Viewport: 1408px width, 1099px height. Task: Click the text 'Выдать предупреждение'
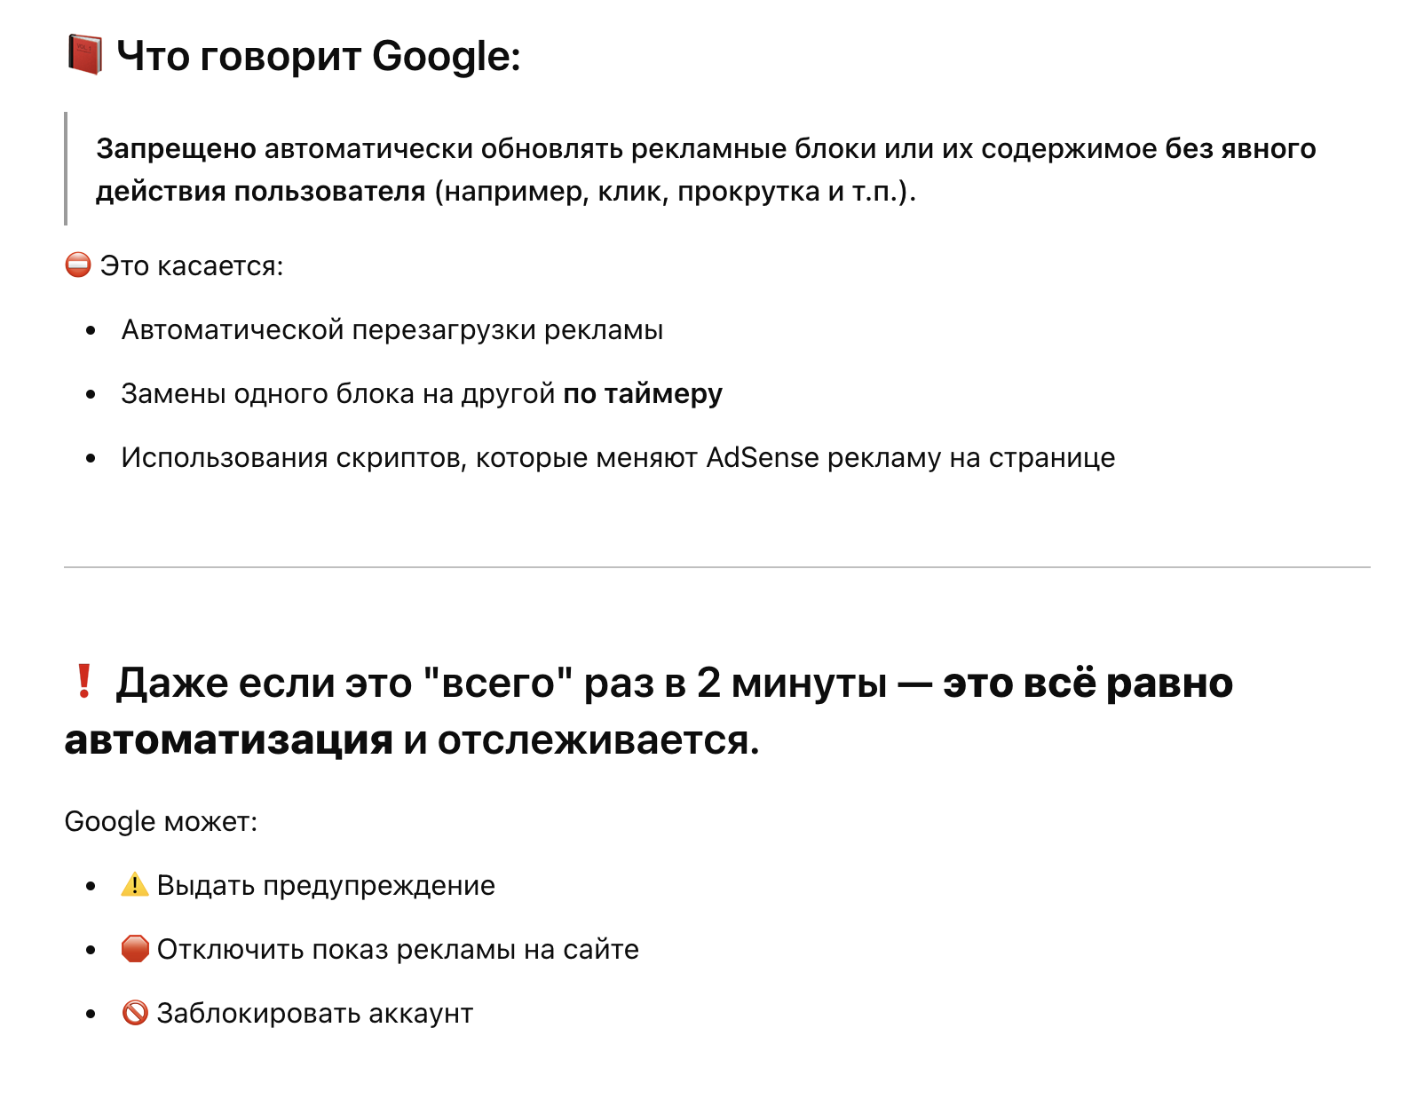(x=326, y=885)
